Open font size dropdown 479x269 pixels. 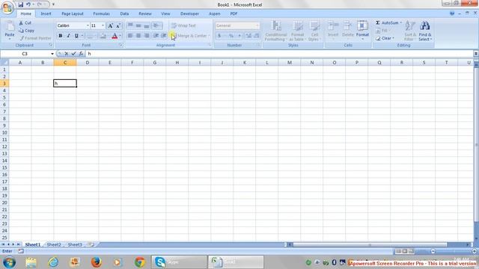[103, 25]
